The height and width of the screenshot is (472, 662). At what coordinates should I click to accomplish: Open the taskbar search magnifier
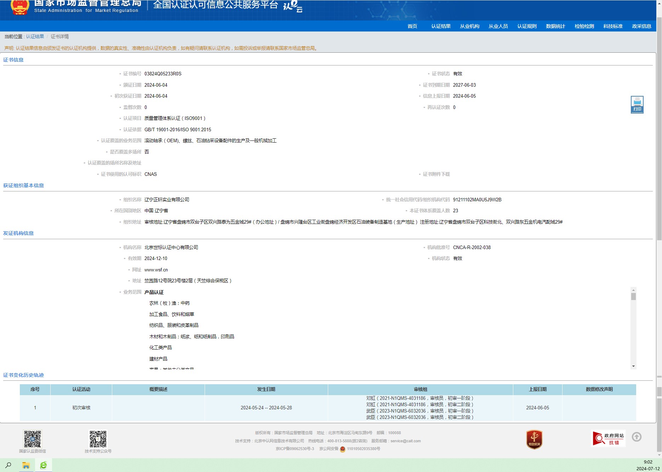8,465
